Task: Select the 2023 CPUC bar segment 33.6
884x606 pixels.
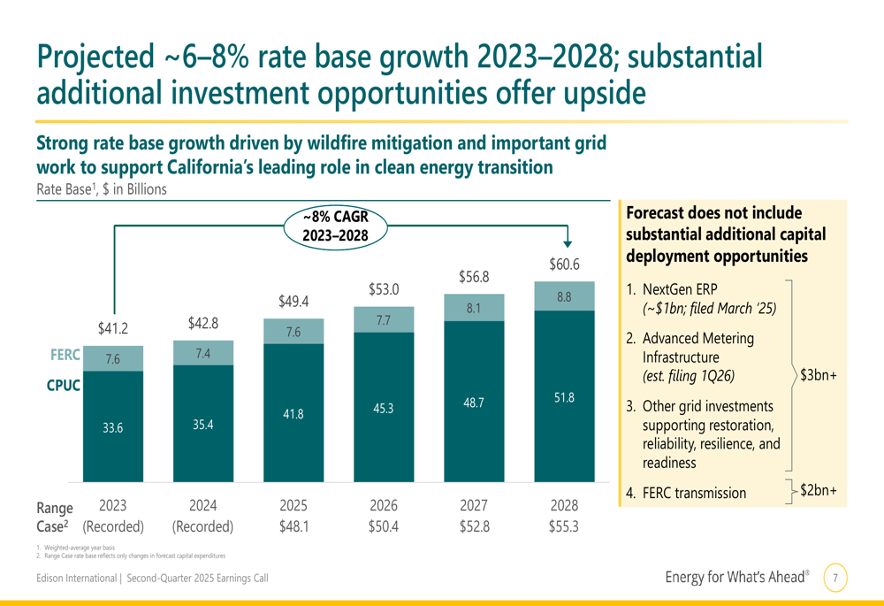Action: 113,426
